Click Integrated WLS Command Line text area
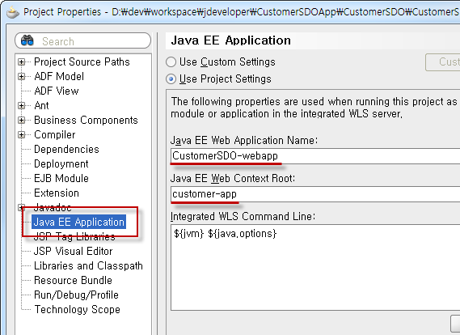460x335 pixels. 315,268
